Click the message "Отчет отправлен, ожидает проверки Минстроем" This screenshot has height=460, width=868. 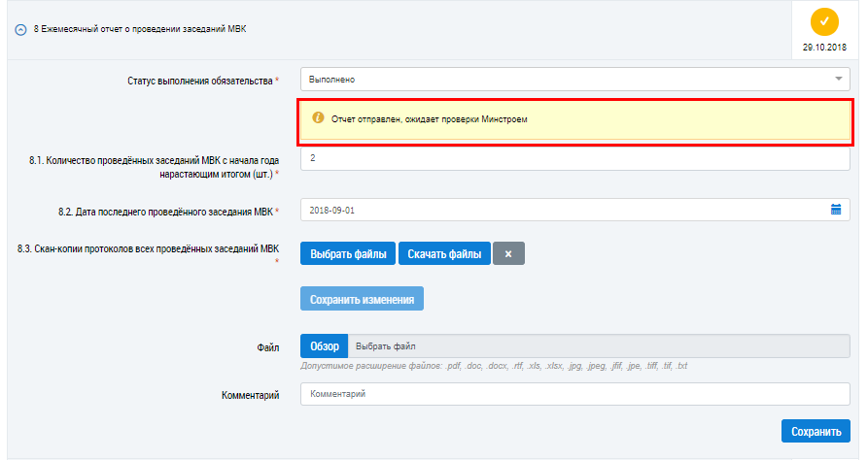pyautogui.click(x=432, y=118)
